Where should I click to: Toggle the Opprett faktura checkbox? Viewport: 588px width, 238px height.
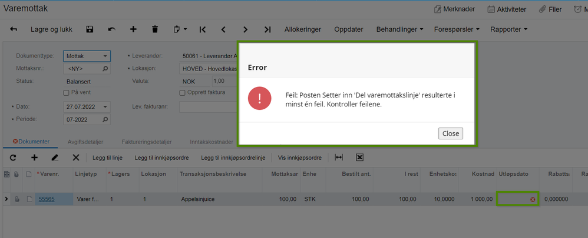[182, 92]
